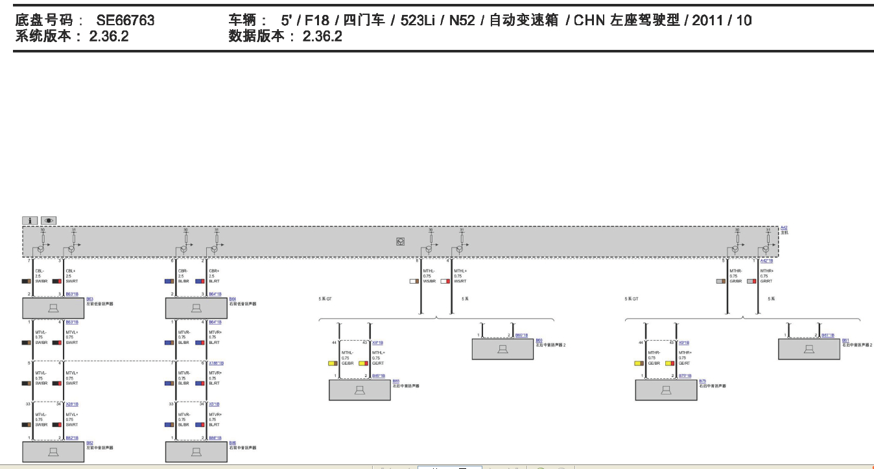Image resolution: width=874 pixels, height=469 pixels.
Task: Click the "右前中音扬声器" component name
Action: 242,447
